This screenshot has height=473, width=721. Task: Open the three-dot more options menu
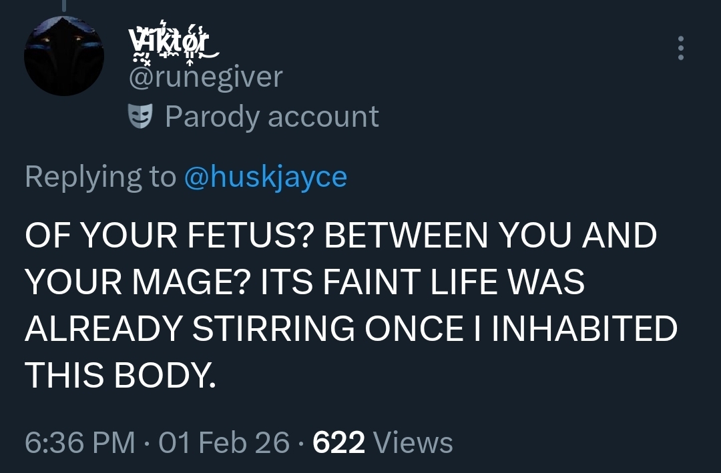(x=680, y=49)
